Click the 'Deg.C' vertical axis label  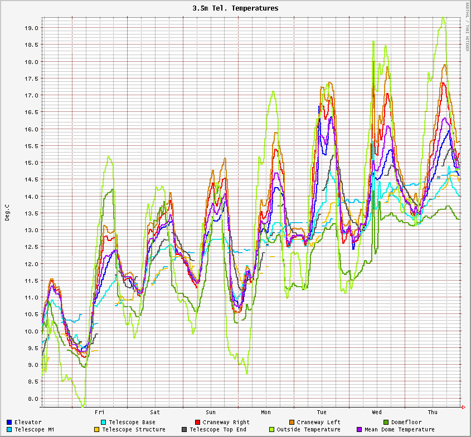click(x=7, y=212)
